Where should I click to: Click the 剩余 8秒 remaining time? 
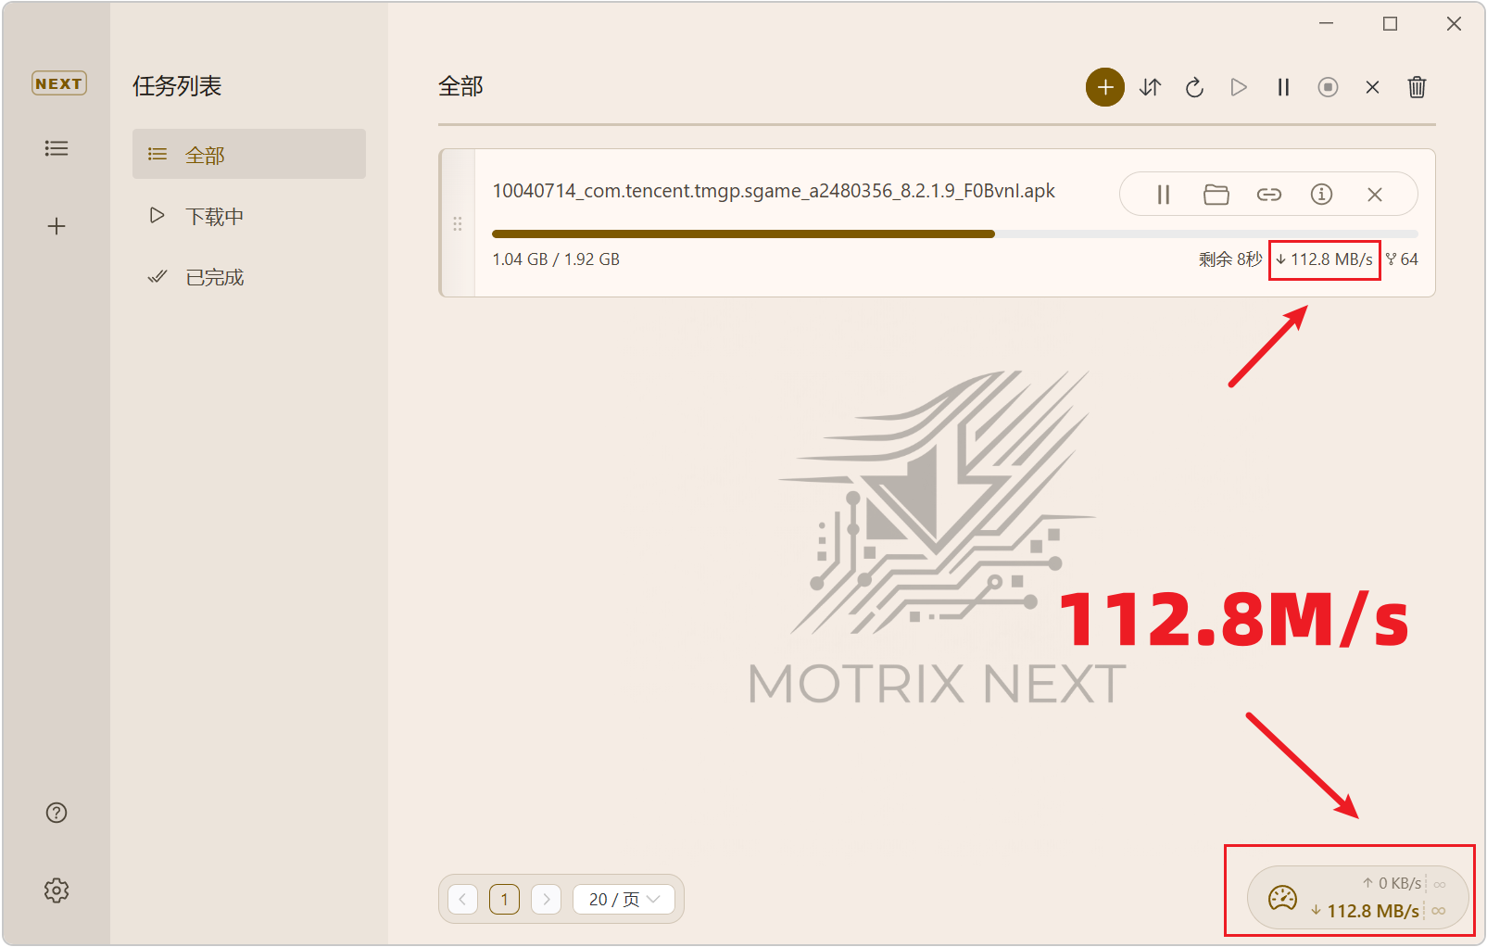point(1229,259)
